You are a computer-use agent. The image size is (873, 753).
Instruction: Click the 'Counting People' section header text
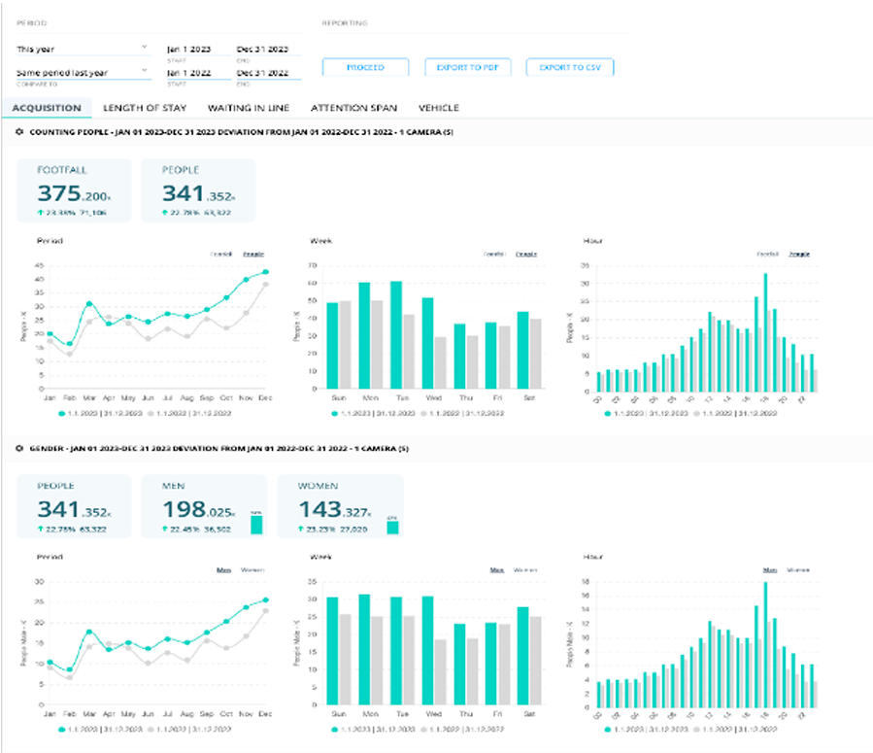[241, 132]
